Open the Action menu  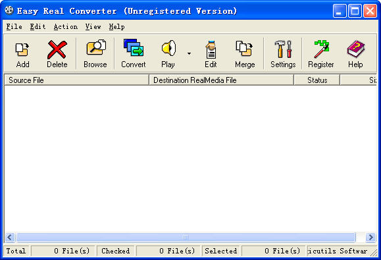66,27
